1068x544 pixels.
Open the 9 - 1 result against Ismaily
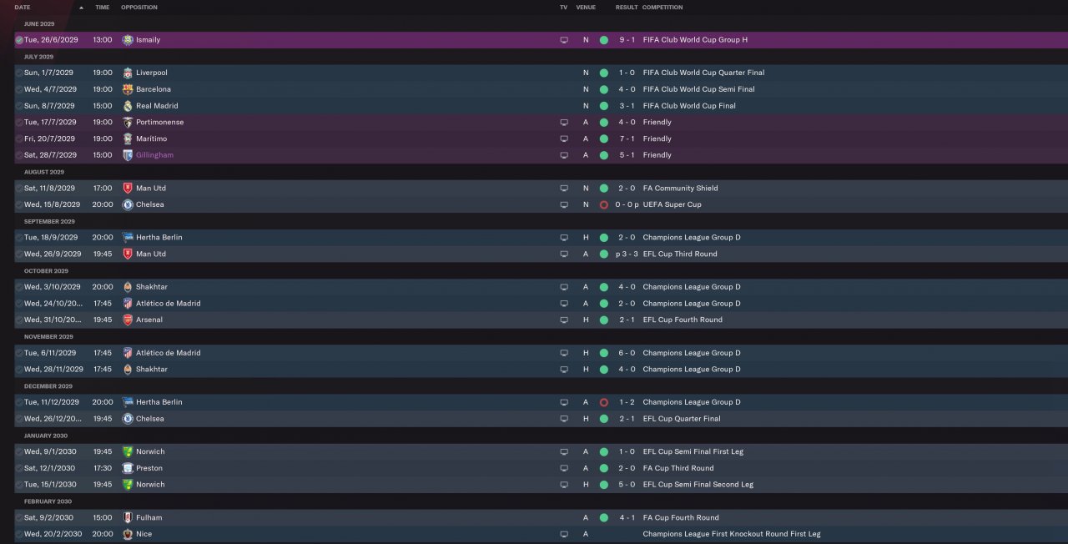pyautogui.click(x=627, y=40)
